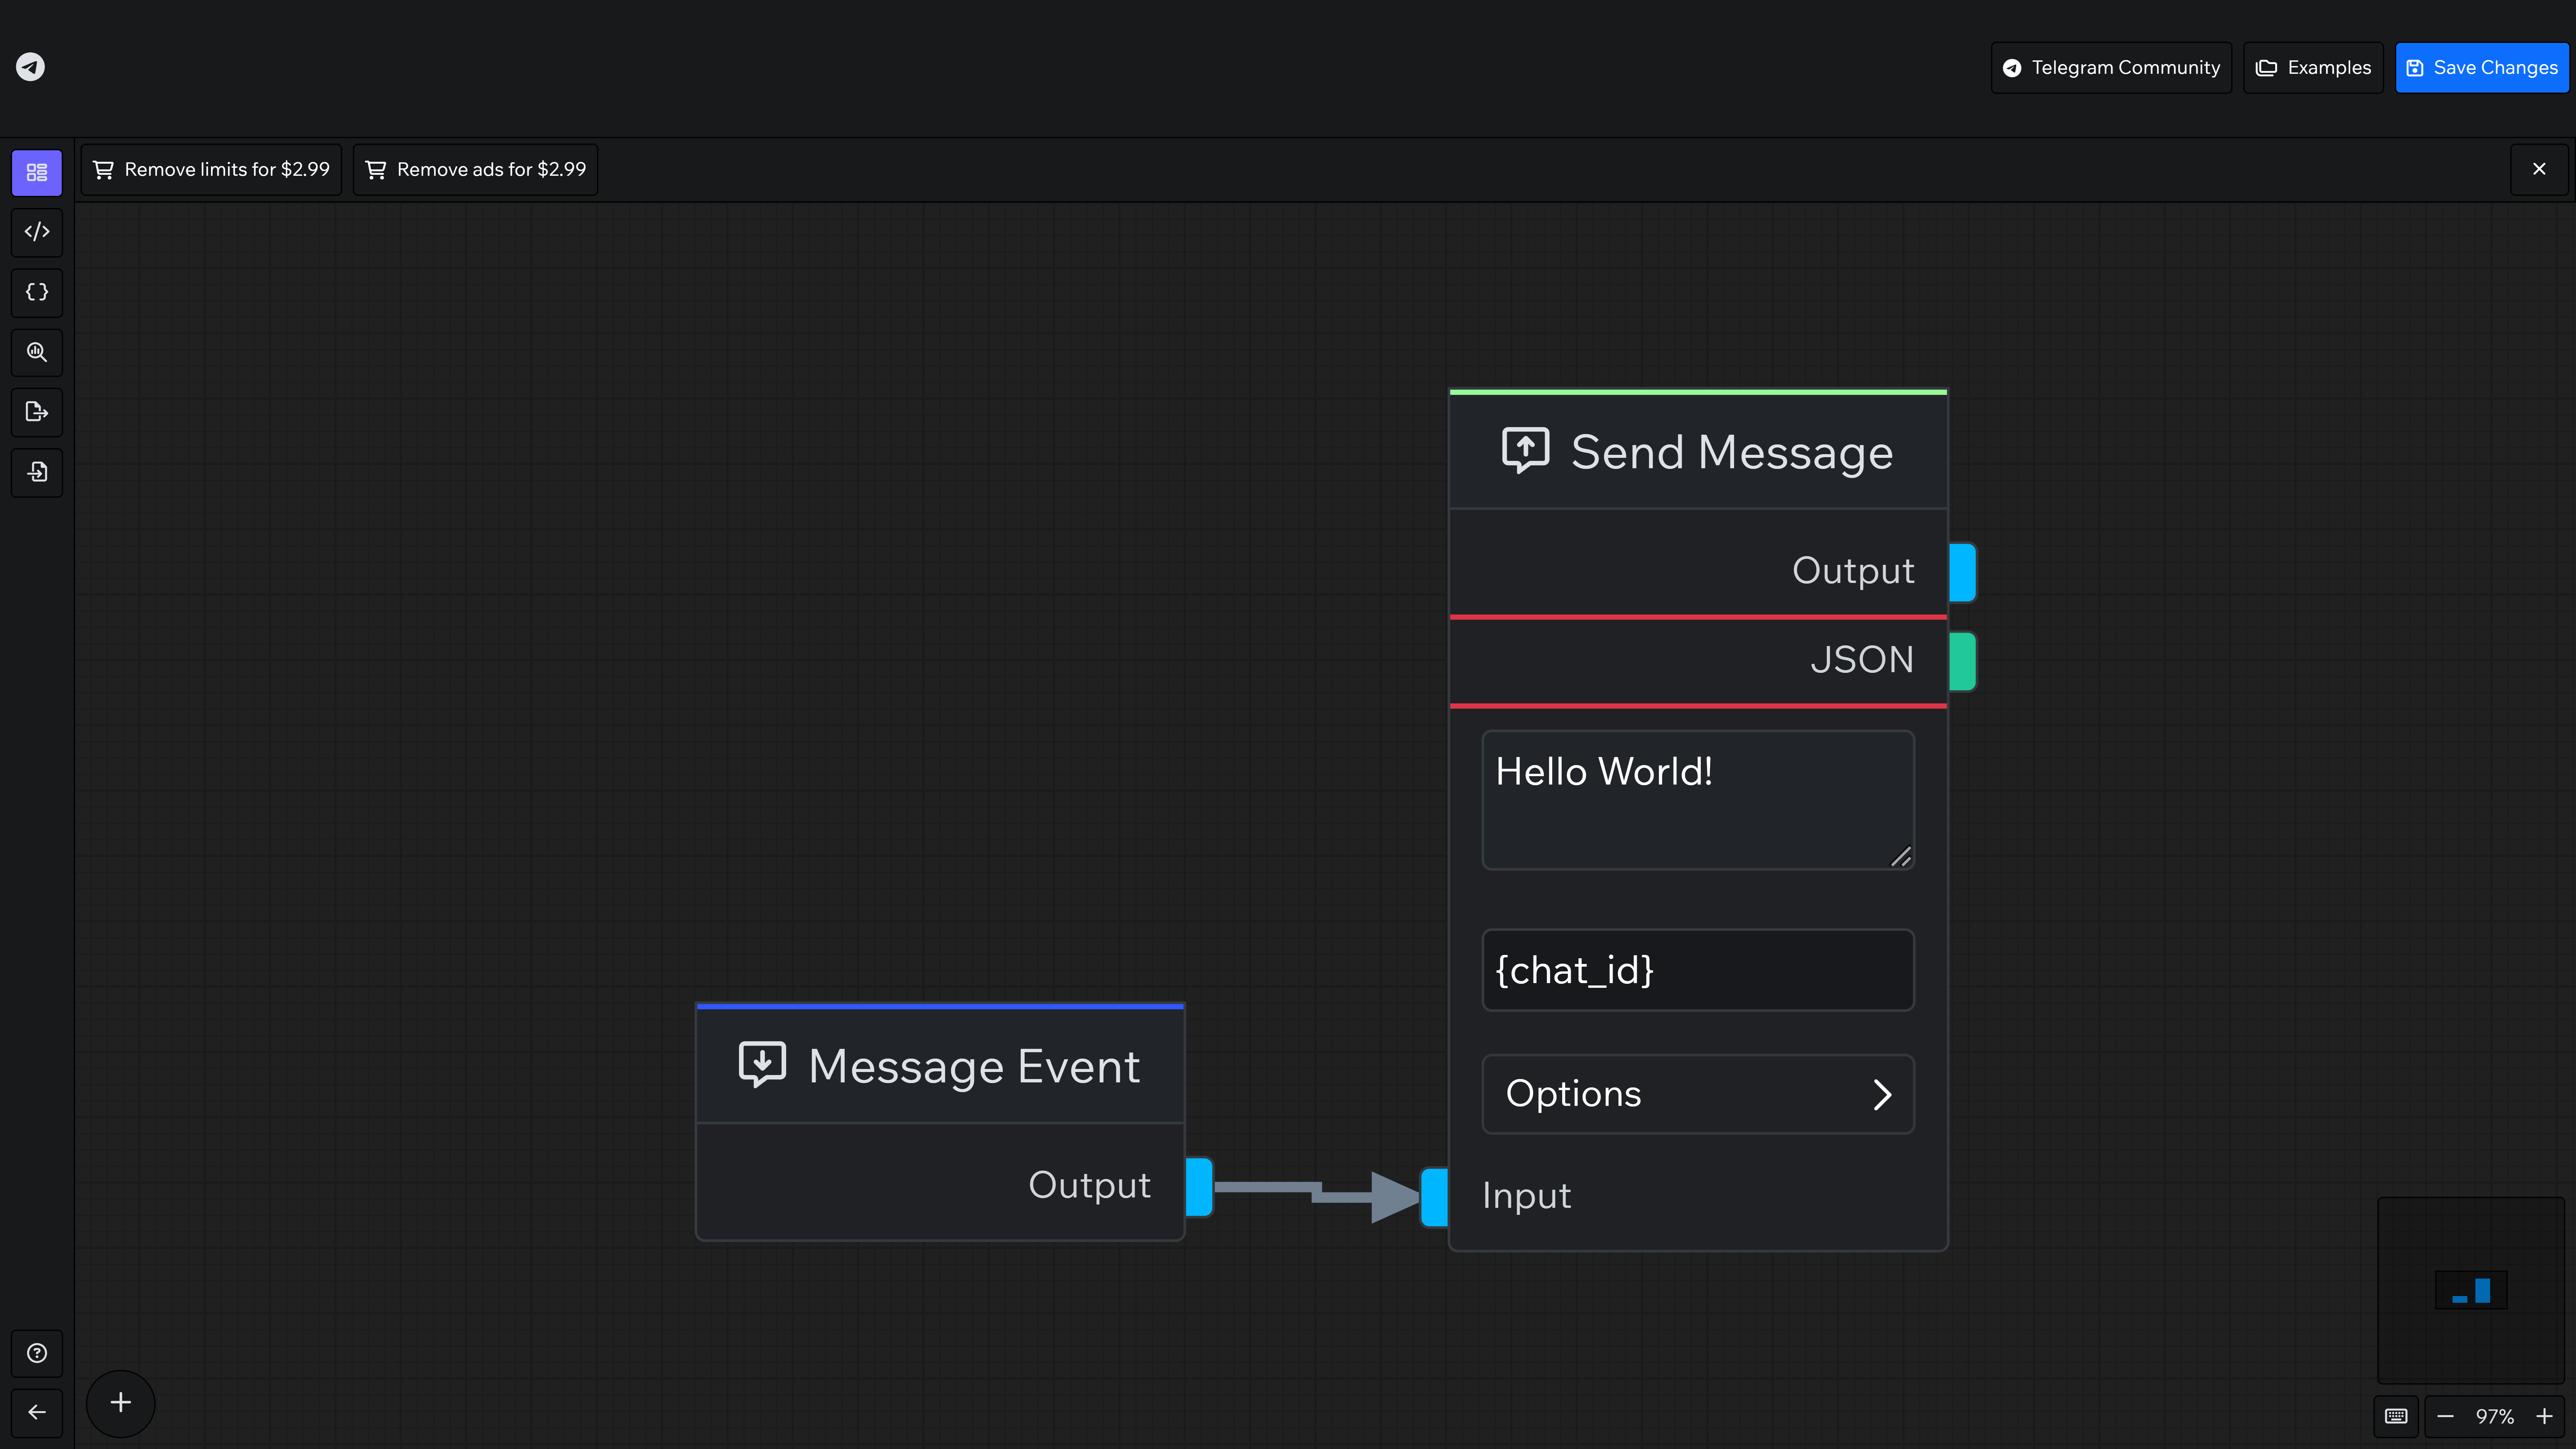This screenshot has width=2576, height=1449.
Task: Click Message Event blue Output port
Action: click(x=1200, y=1187)
